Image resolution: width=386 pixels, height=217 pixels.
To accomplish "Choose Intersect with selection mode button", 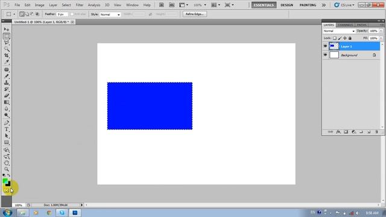I will [37, 14].
